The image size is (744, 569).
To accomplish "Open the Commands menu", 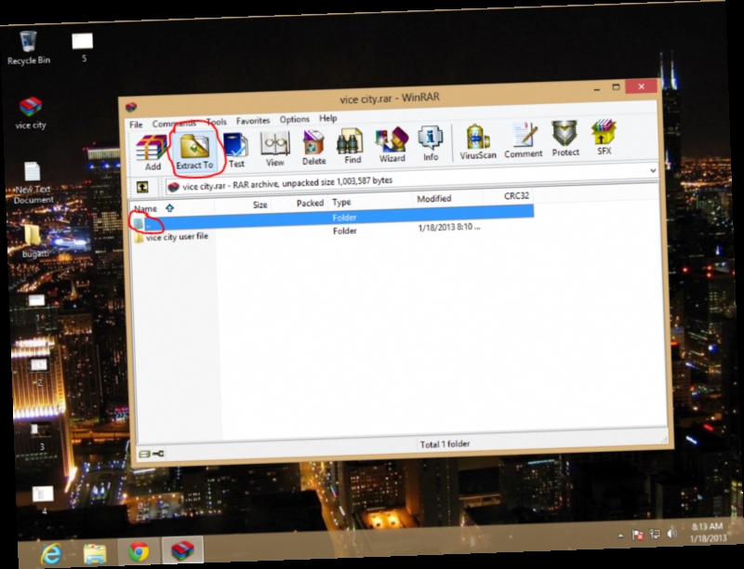I will pos(174,124).
